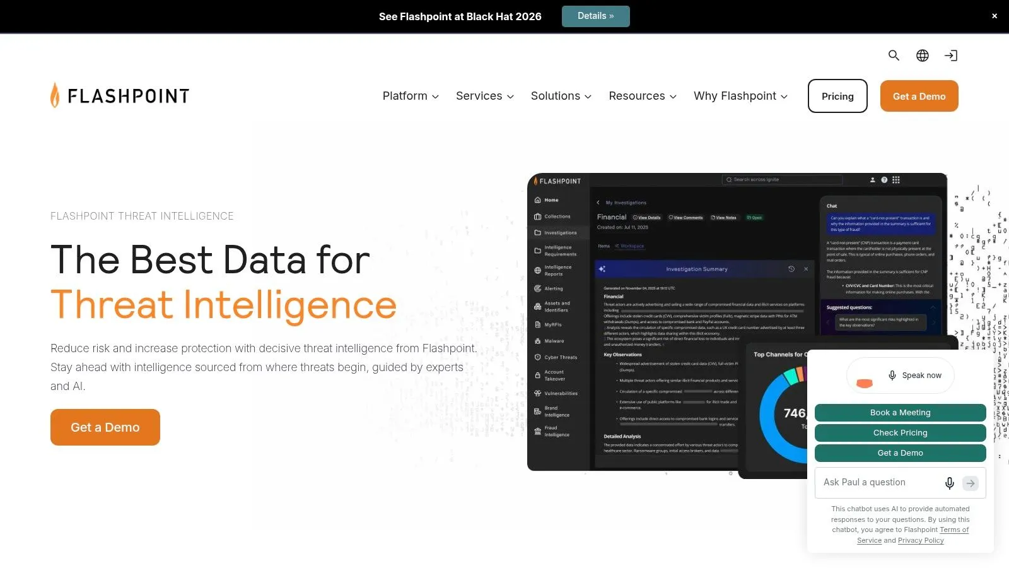Open the language globe icon
1009x568 pixels.
[923, 56]
